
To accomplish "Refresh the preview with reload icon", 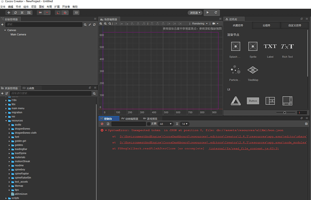I will (x=216, y=13).
